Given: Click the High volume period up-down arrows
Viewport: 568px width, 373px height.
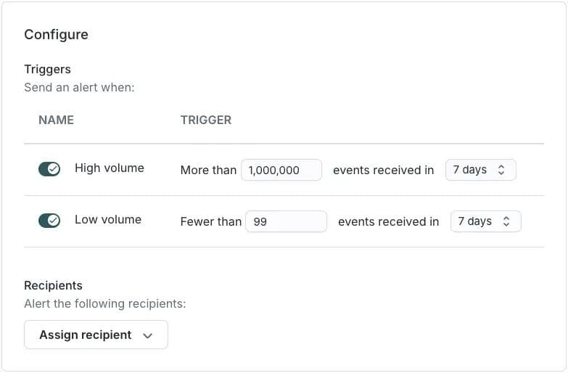Looking at the screenshot, I should click(x=501, y=170).
